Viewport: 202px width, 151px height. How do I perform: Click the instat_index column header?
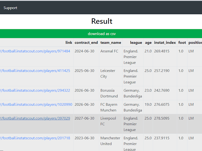tap(165, 43)
